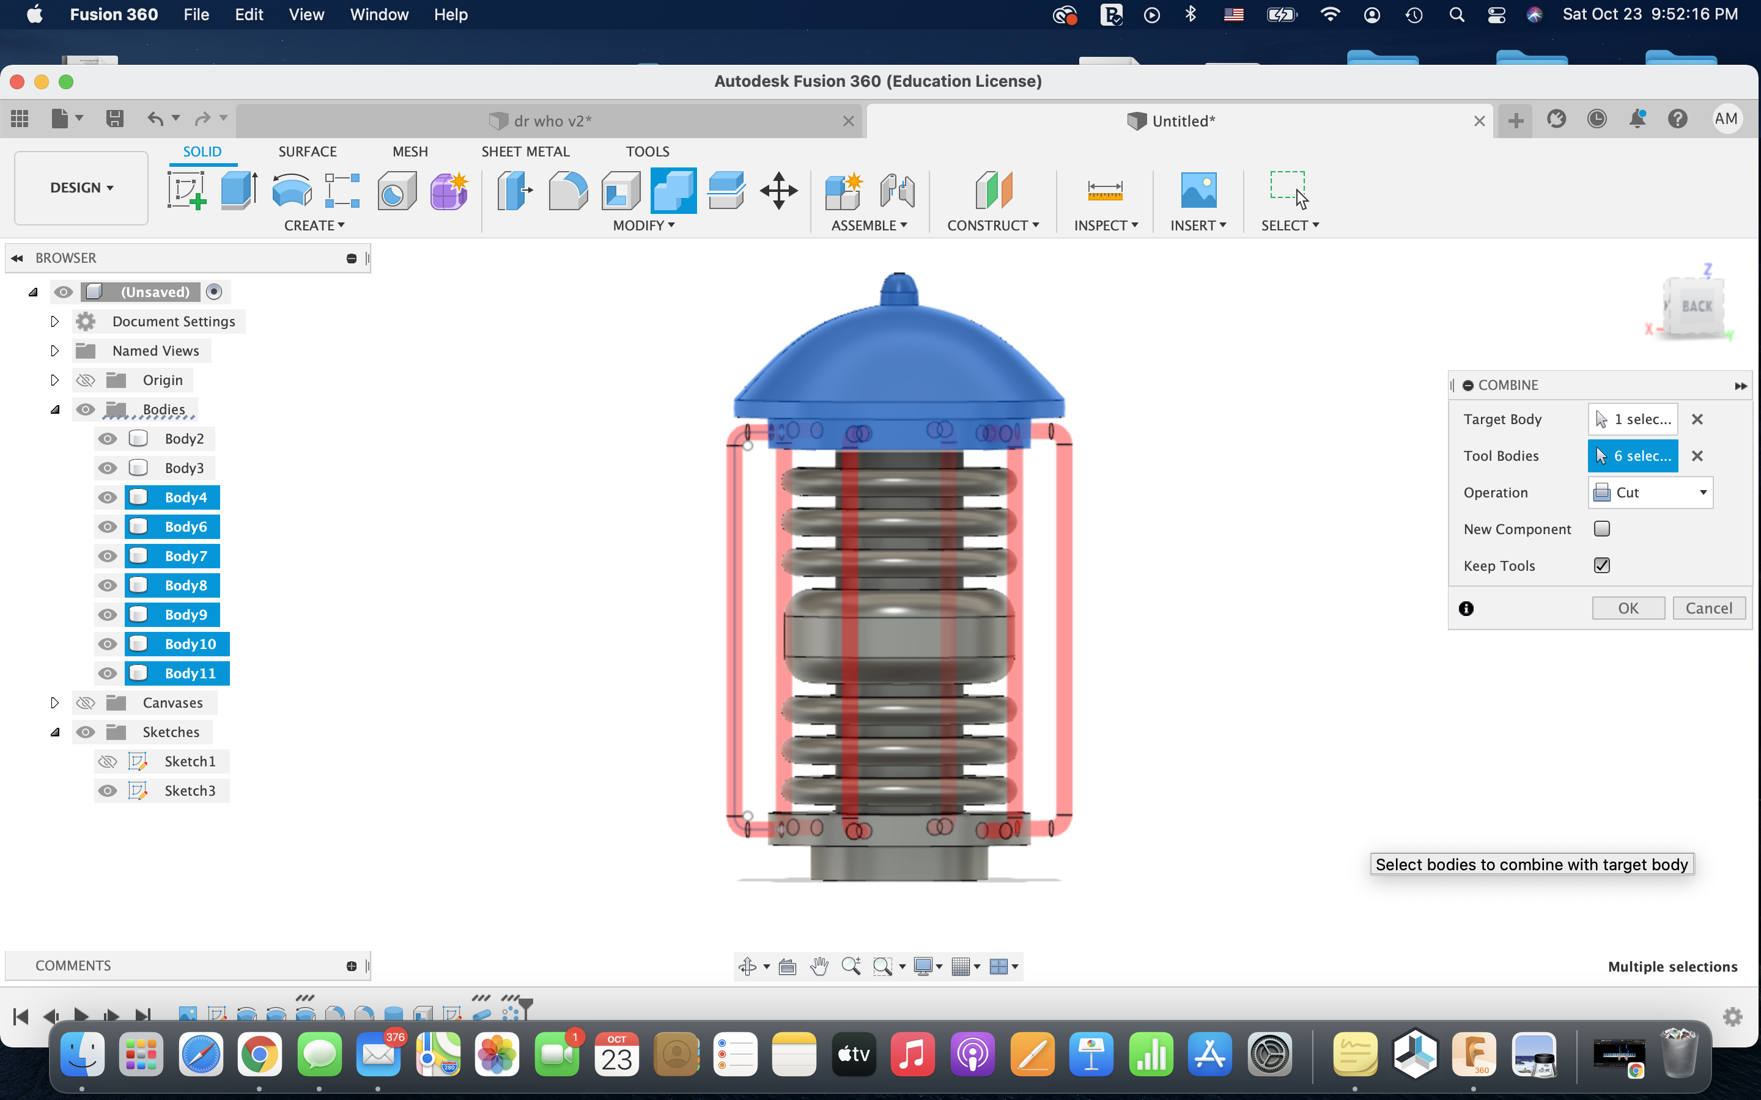The image size is (1761, 1100).
Task: Click the Combine tool icon in Modify
Action: pos(672,190)
